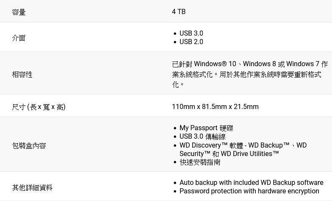The image size is (332, 201).
Task: Click the 尺寸 (長 x 寬 x 高) label
Action: point(39,106)
